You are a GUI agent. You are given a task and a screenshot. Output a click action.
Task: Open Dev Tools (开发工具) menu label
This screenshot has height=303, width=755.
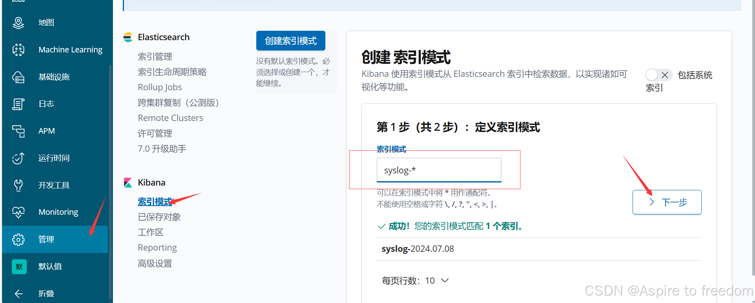coord(54,185)
